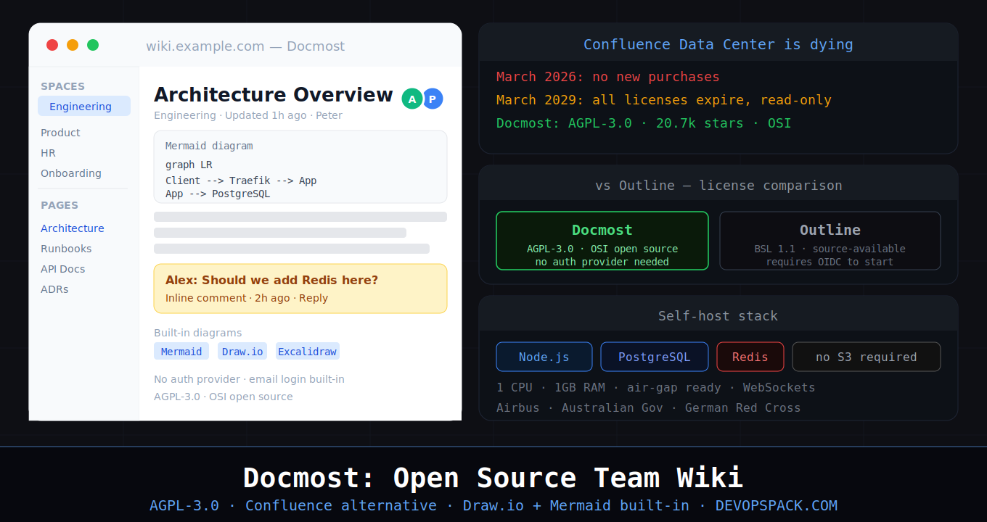Click the green maximize window dot

point(93,45)
